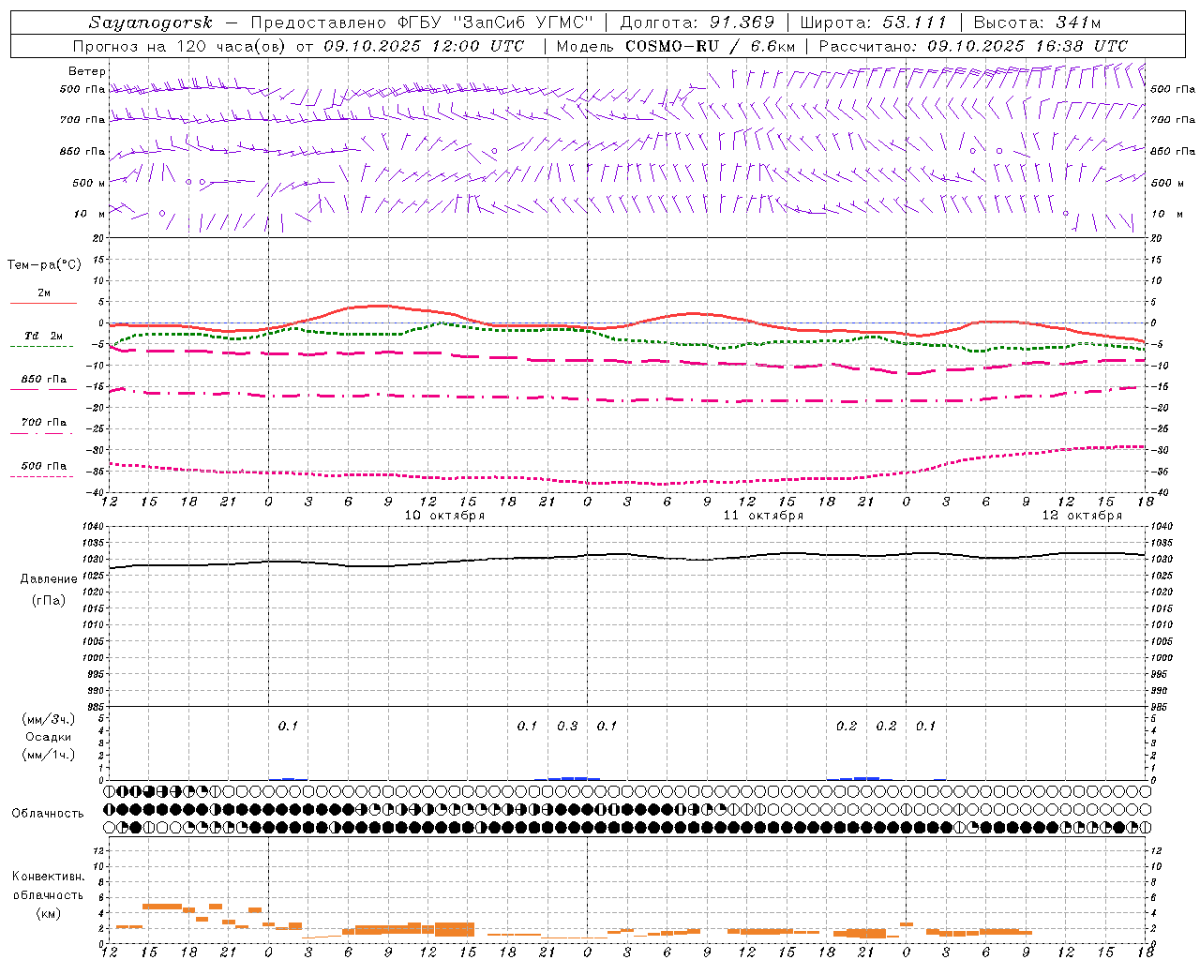
Task: Click the Sayanogorsk station title
Action: (x=151, y=22)
